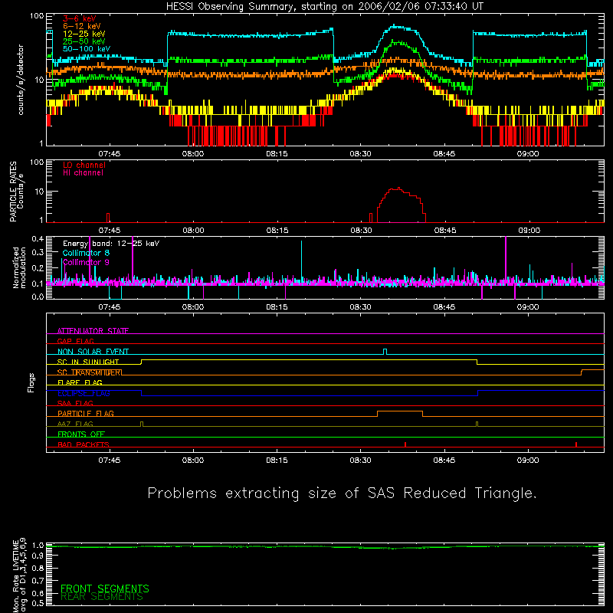Select the orange 6-12 keV legend entry

[x=82, y=26]
